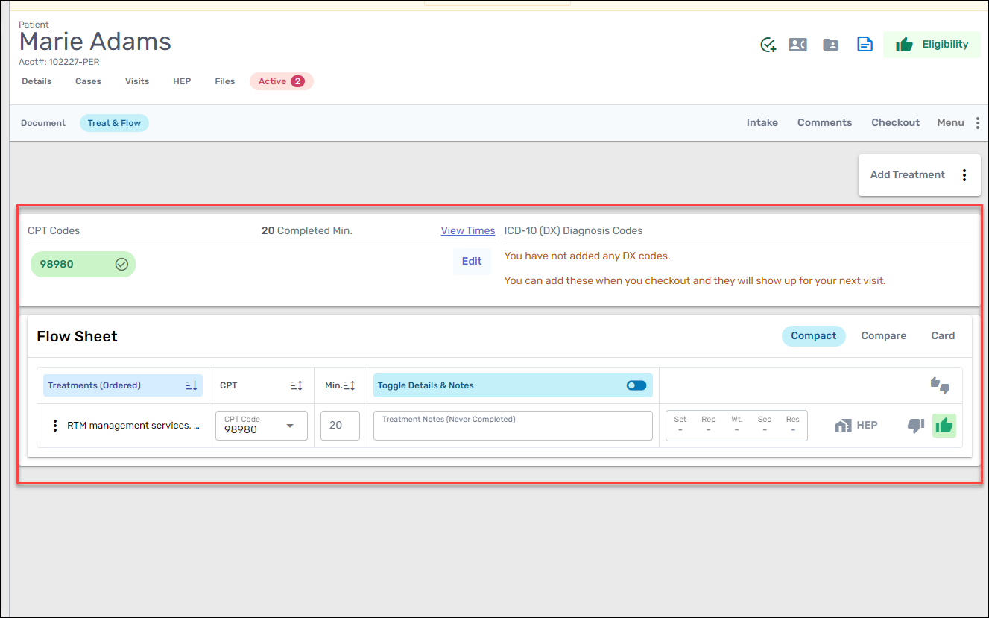Click thumbs down on RTM row

(915, 426)
